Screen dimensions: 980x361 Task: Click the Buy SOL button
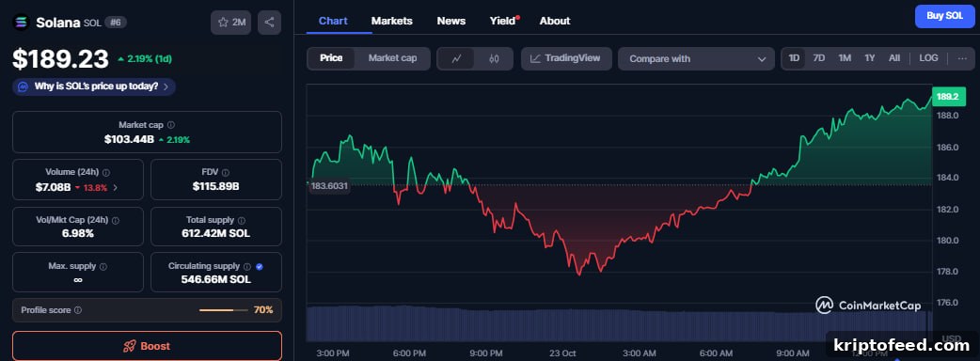pos(944,16)
